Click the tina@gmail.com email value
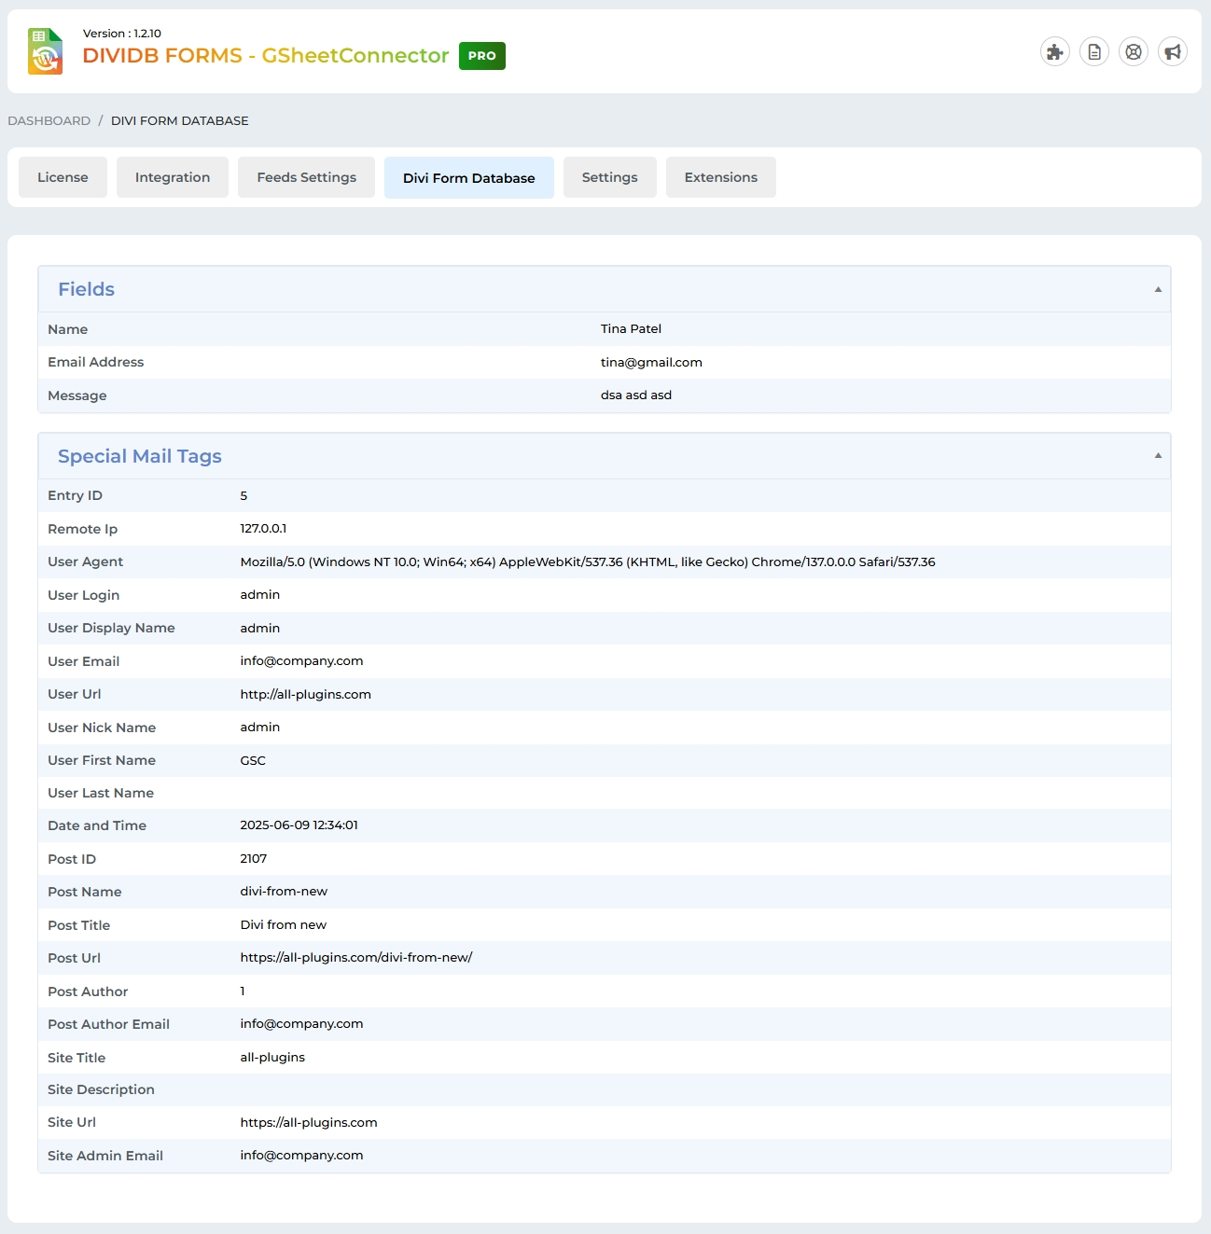This screenshot has height=1234, width=1211. [x=651, y=363]
